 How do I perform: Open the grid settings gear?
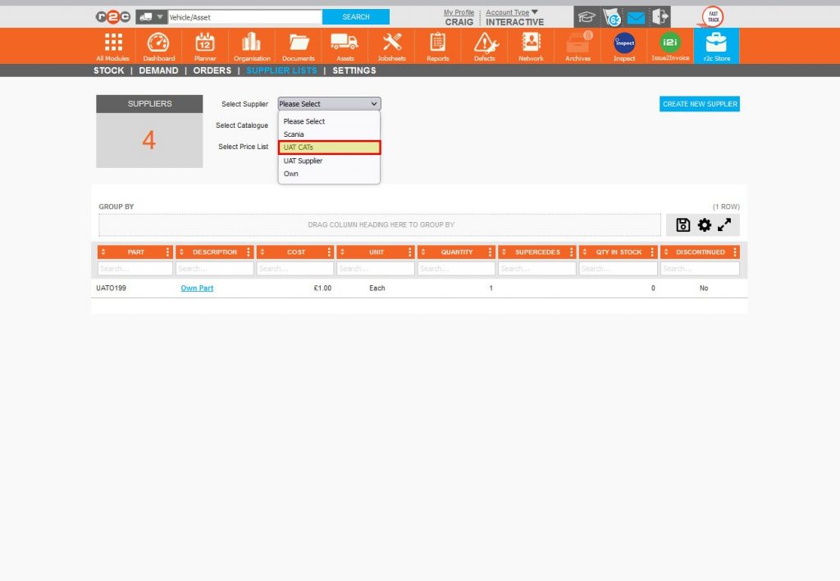(704, 225)
